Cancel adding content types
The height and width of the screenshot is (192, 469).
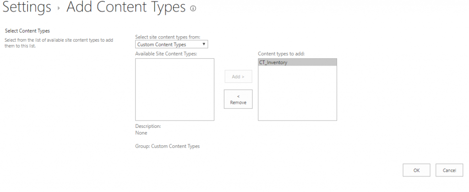click(449, 170)
